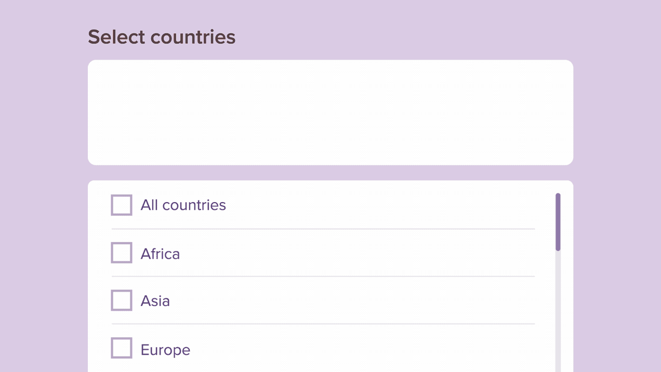Image resolution: width=661 pixels, height=372 pixels.
Task: Click the empty selected-countries box
Action: [330, 112]
